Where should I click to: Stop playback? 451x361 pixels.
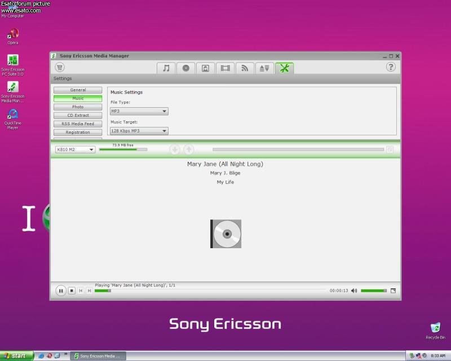[72, 290]
